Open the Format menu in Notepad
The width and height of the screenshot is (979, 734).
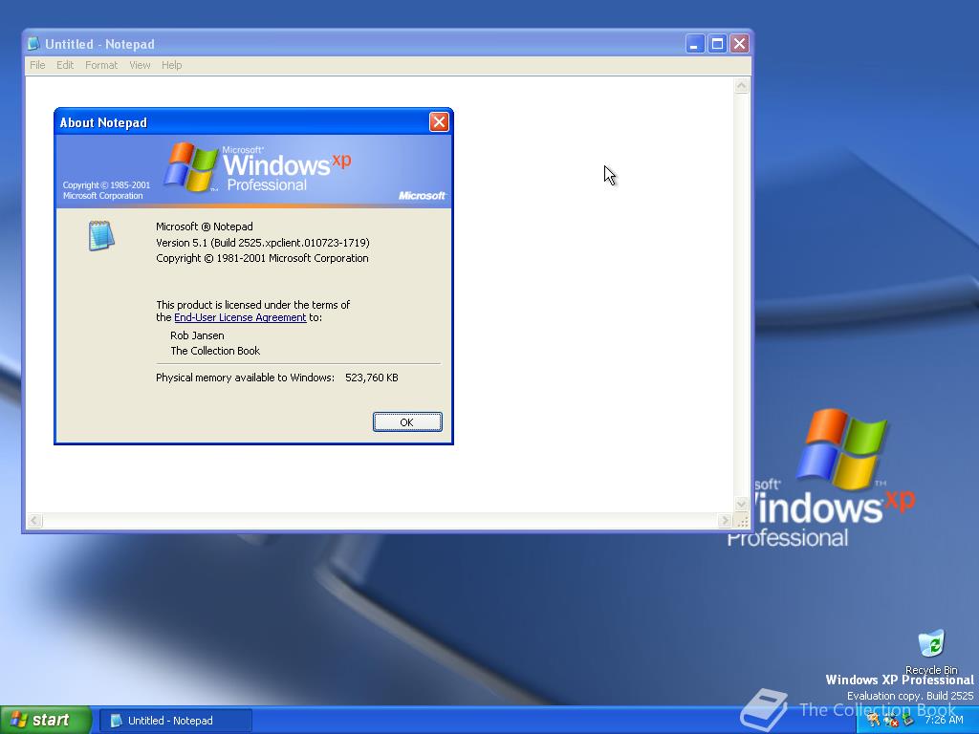coord(101,65)
